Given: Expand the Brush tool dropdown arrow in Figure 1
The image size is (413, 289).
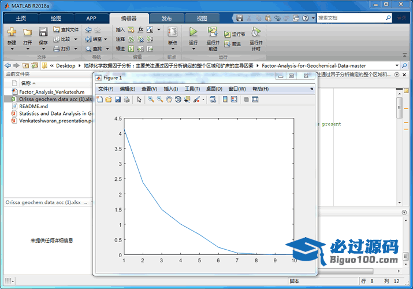Looking at the screenshot, I should point(203,99).
